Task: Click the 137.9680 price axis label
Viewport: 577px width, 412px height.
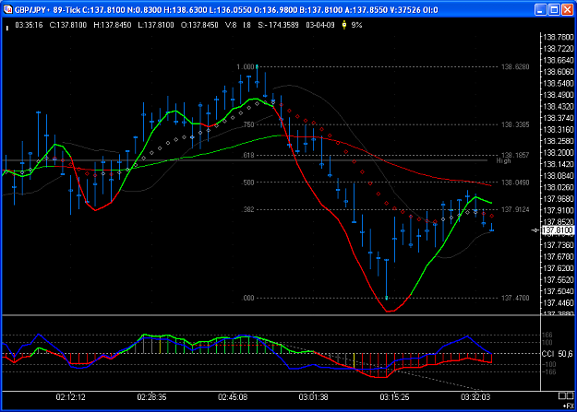Action: point(559,199)
